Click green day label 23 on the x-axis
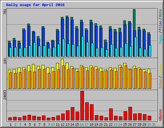The width and height of the screenshot is (164, 128). [115, 124]
